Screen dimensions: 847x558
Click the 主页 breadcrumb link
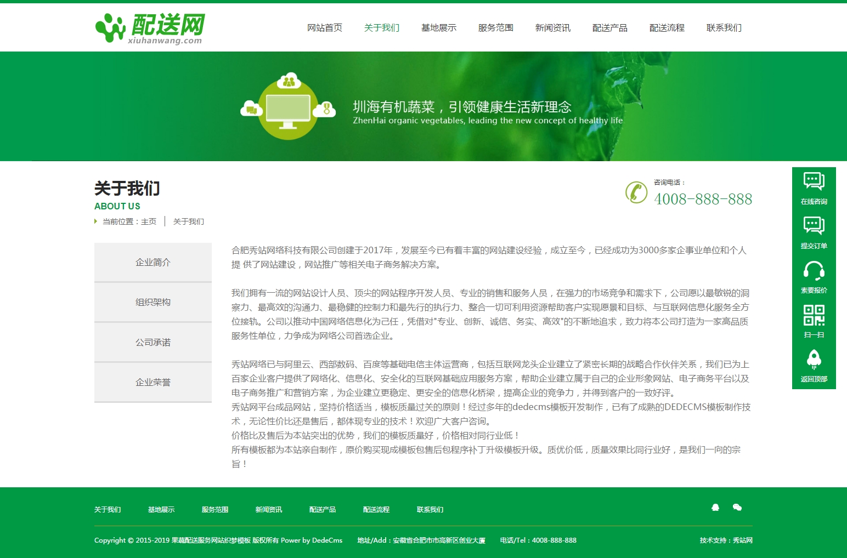pos(149,221)
